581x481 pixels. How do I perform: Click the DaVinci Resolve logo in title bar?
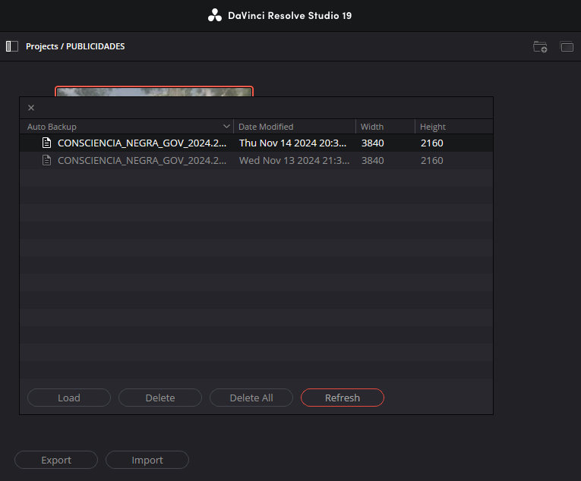[x=214, y=15]
